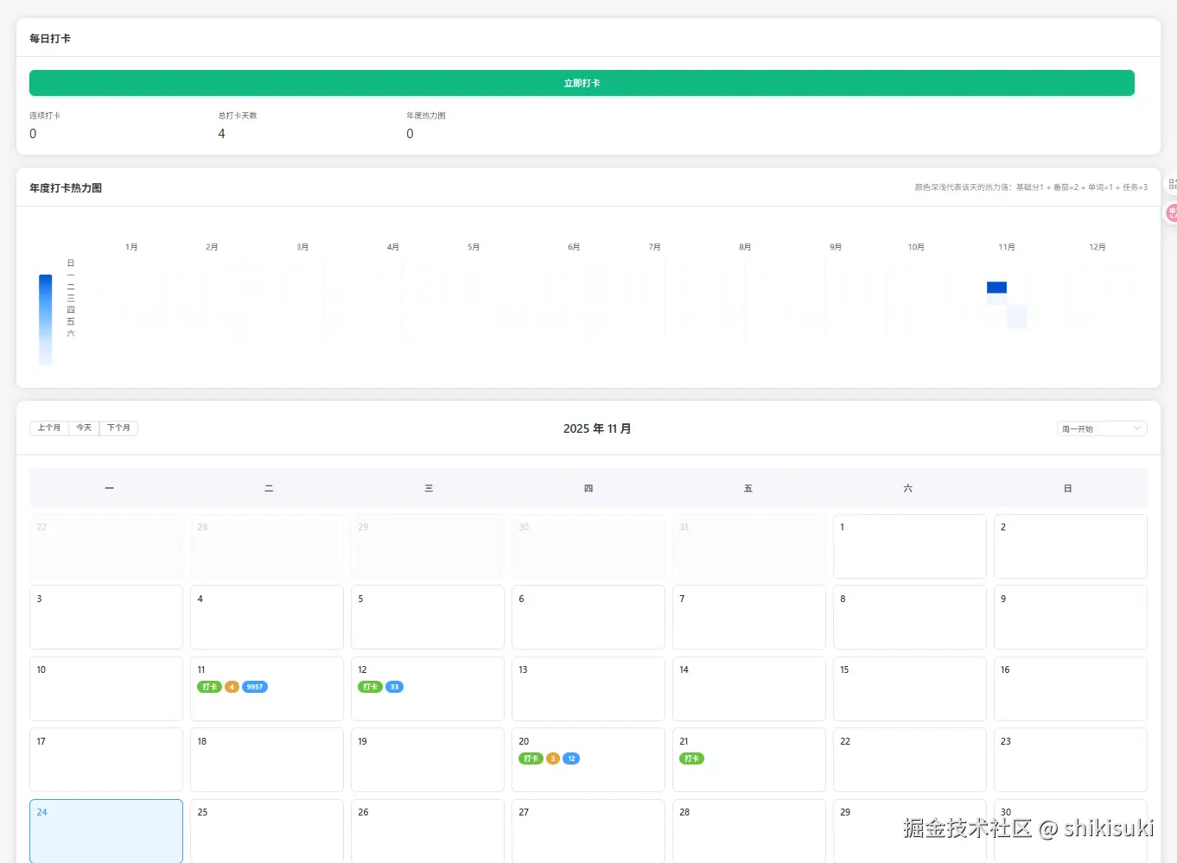
Task: Select calendar day 22
Action: (910, 760)
